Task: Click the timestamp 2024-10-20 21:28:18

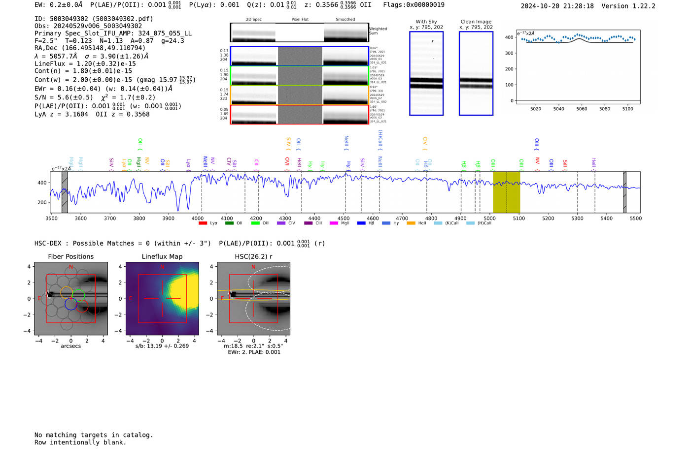Action: coord(557,6)
